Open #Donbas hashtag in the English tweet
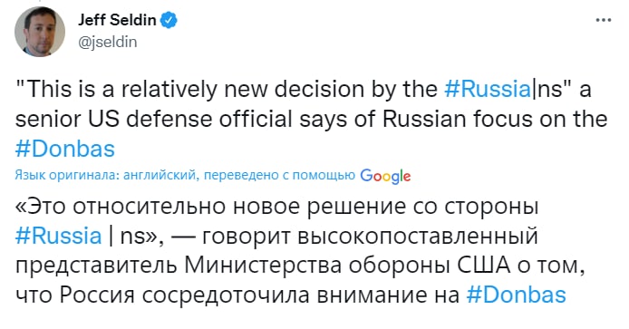Screen dimensions: 629x329 (65, 149)
